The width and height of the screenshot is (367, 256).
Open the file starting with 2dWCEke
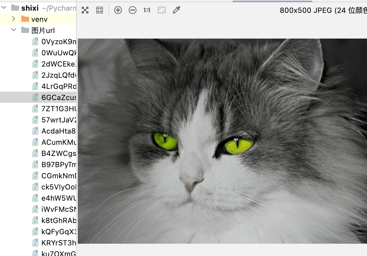click(59, 64)
